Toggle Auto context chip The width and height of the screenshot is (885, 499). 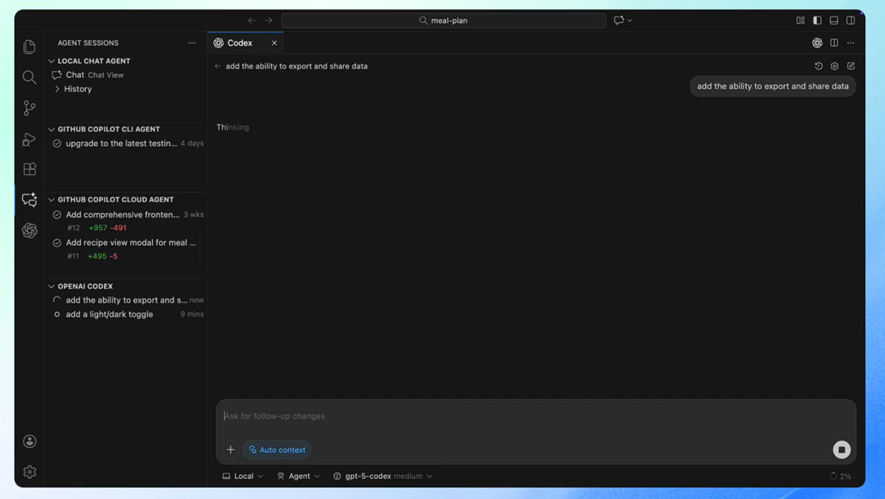tap(277, 450)
